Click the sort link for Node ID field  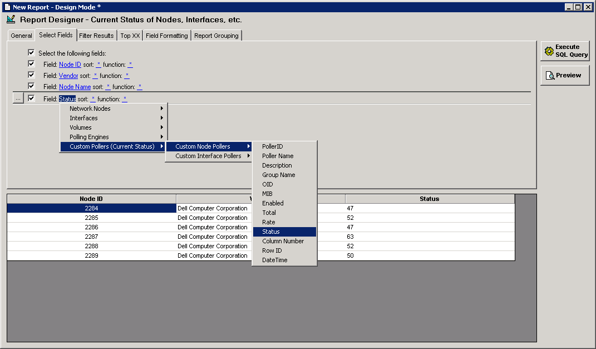click(98, 65)
